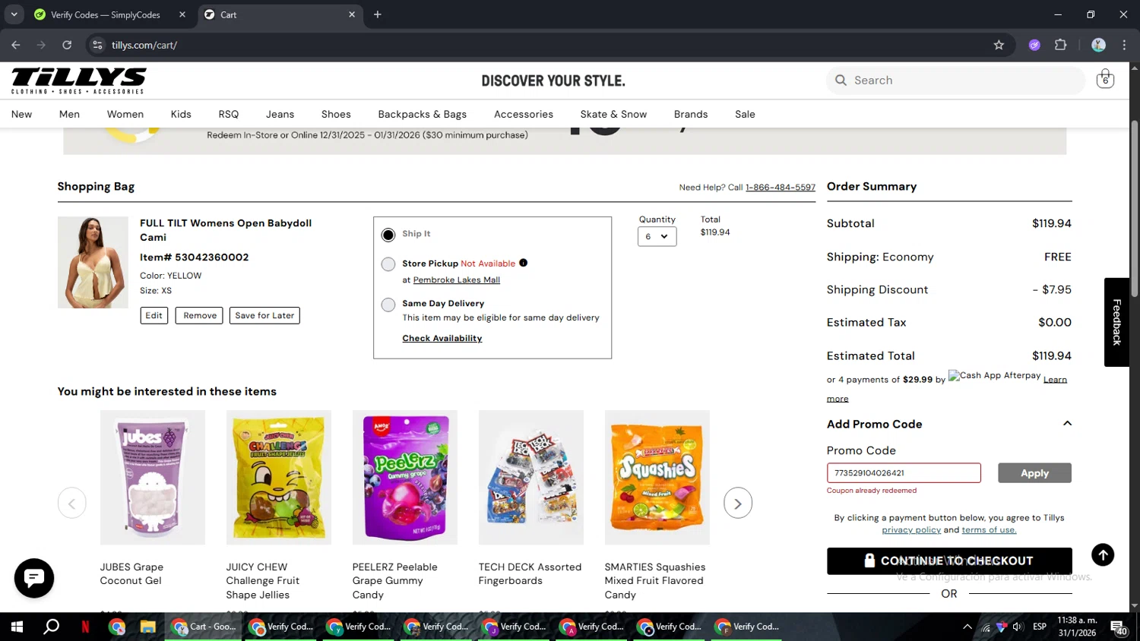Viewport: 1140px width, 641px height.
Task: Open a new browser tab
Action: click(378, 14)
